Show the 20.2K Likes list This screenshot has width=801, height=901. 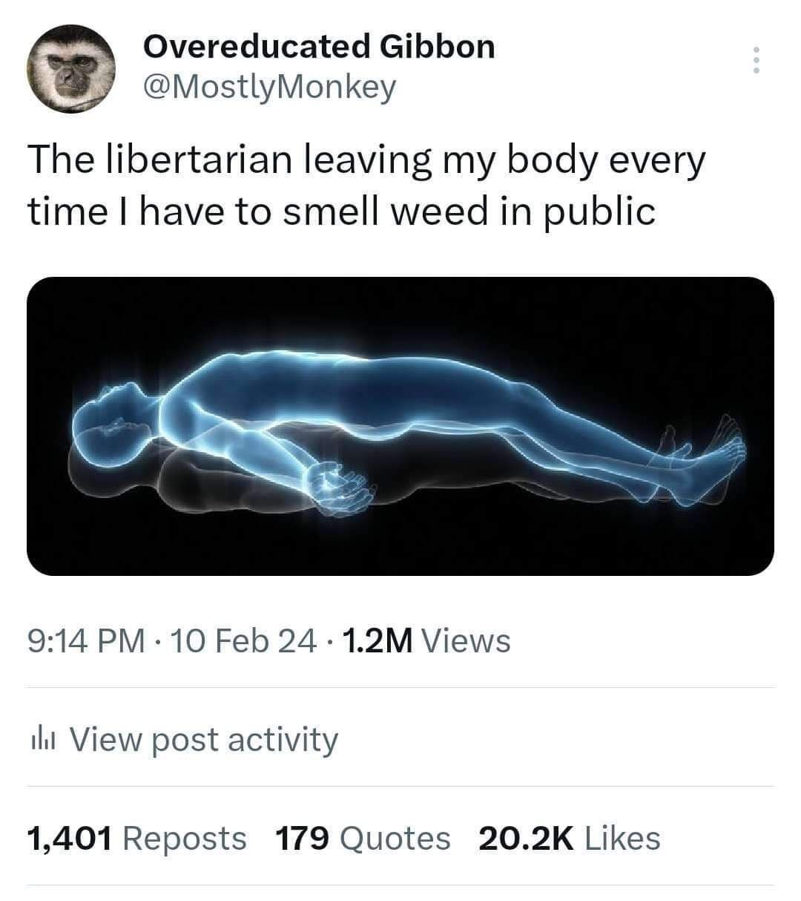click(570, 839)
